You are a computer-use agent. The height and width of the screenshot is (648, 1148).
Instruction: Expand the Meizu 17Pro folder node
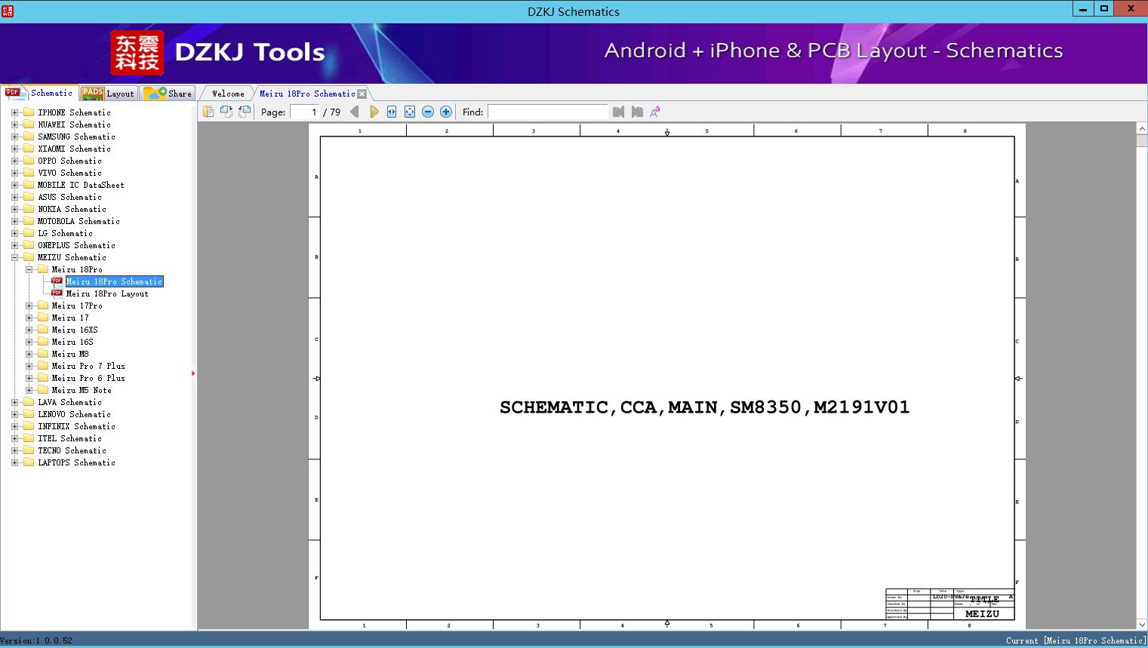point(29,306)
